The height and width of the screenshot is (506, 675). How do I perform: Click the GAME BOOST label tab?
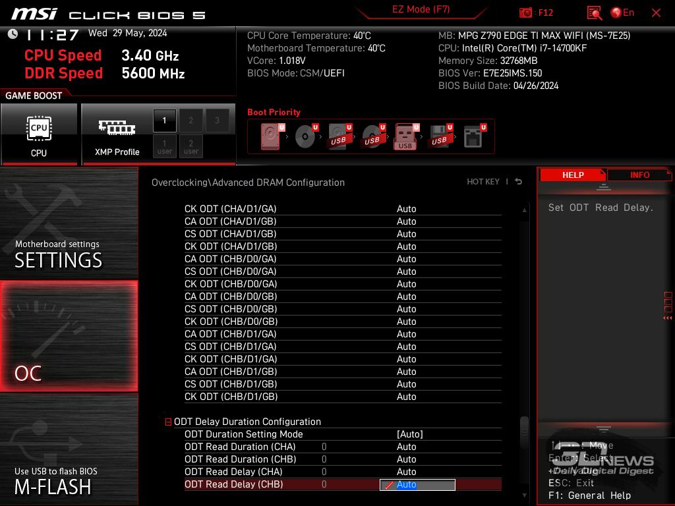pos(34,96)
